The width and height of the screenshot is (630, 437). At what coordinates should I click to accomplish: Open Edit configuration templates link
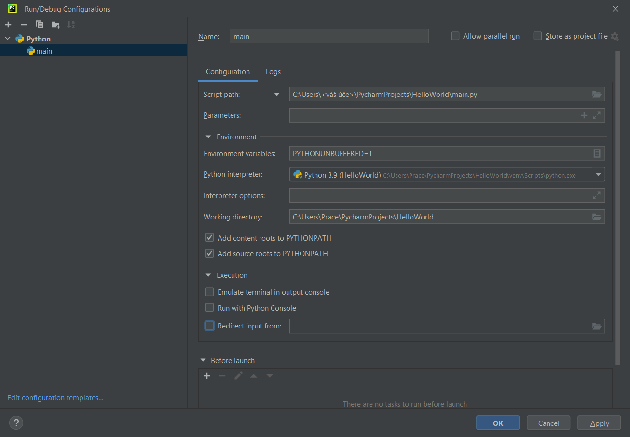pyautogui.click(x=55, y=398)
